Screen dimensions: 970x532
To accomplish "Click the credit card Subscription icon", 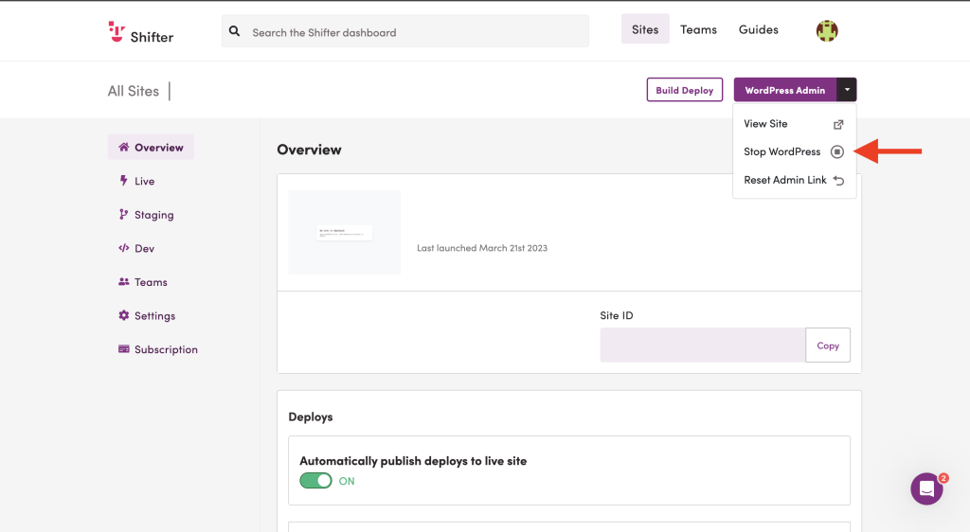I will 124,349.
